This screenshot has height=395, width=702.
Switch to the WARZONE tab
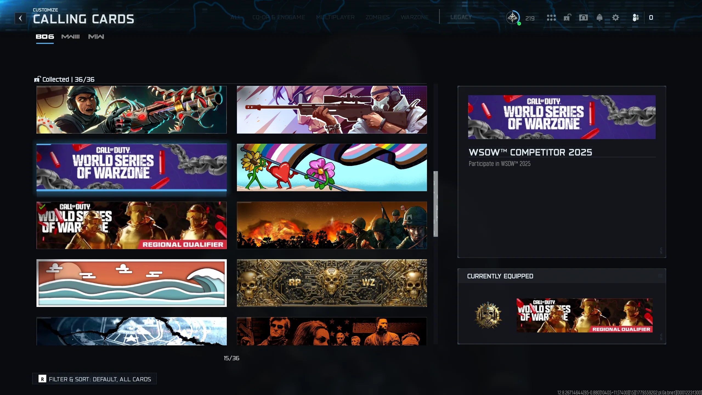(x=415, y=17)
